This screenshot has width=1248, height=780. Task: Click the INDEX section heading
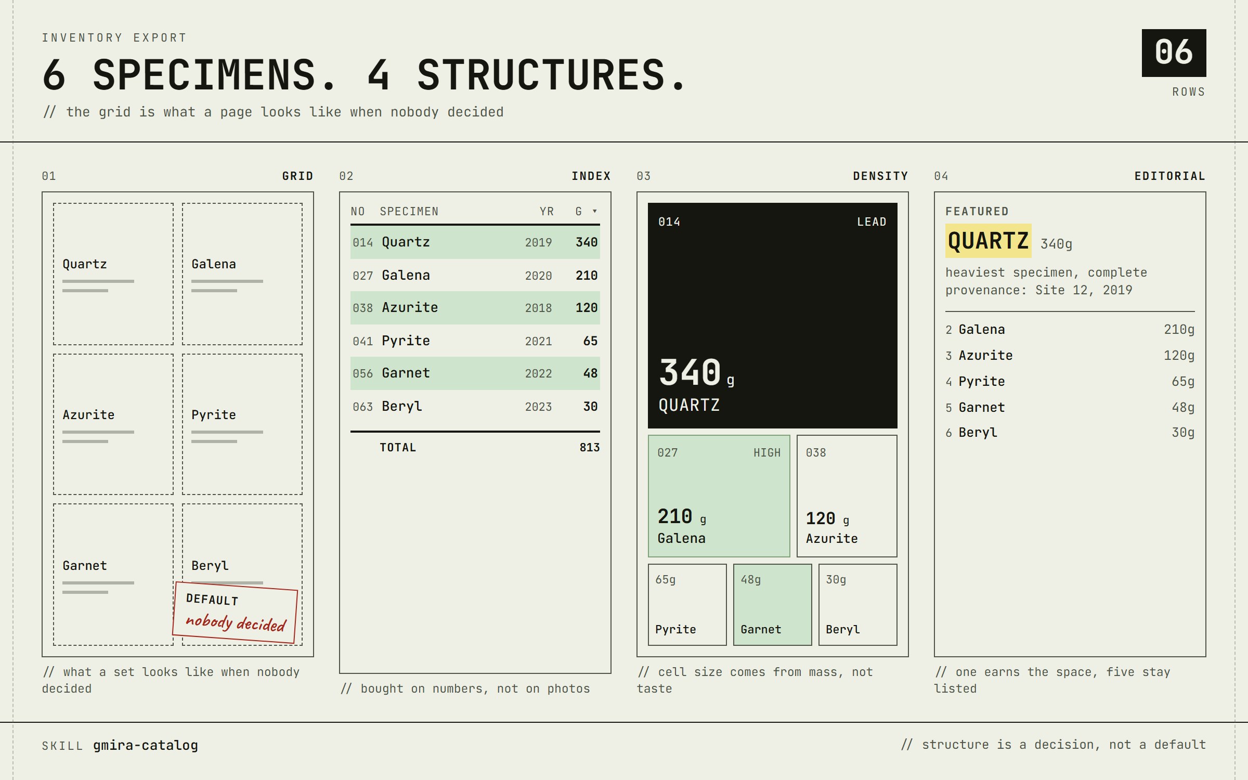tap(591, 176)
